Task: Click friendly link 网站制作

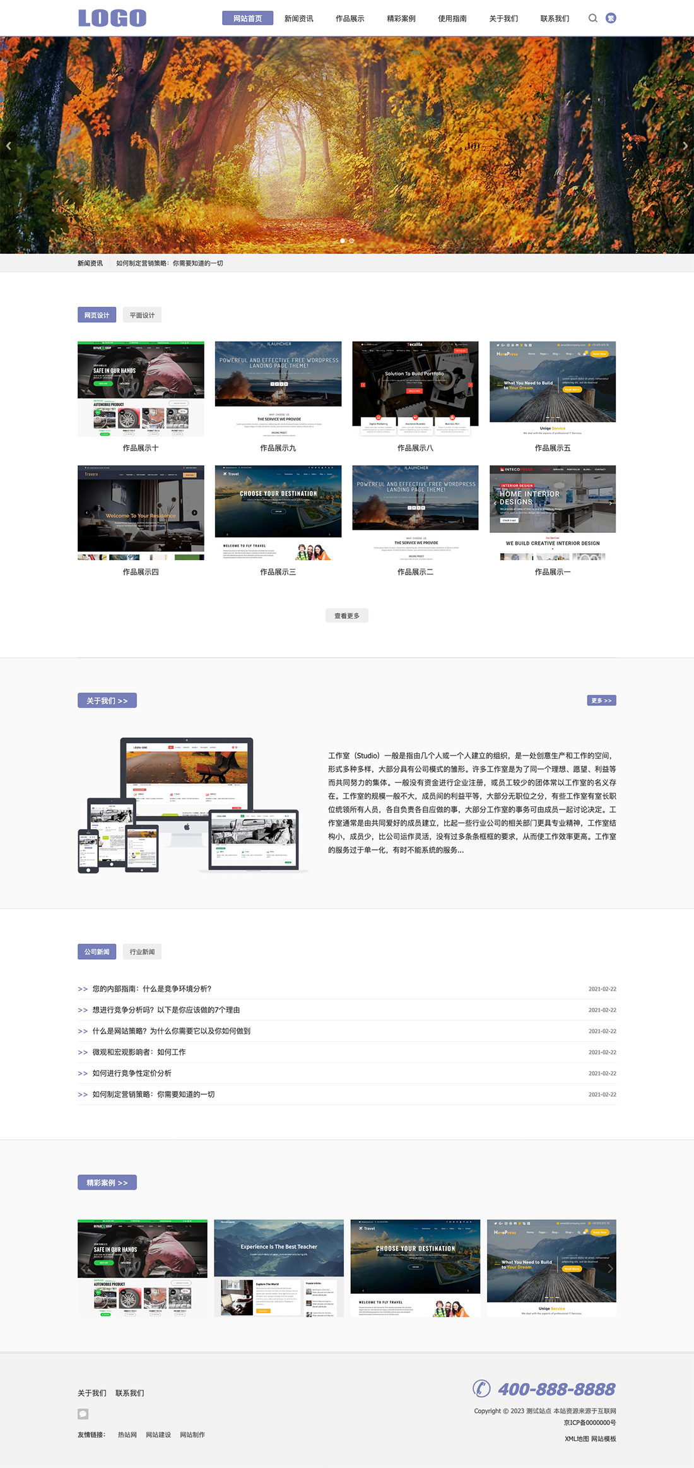Action: [x=192, y=1435]
